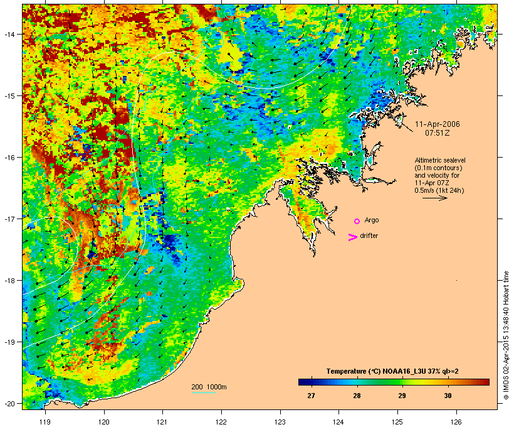Click the longitude label 124
The width and height of the screenshot is (514, 427).
coord(338,422)
